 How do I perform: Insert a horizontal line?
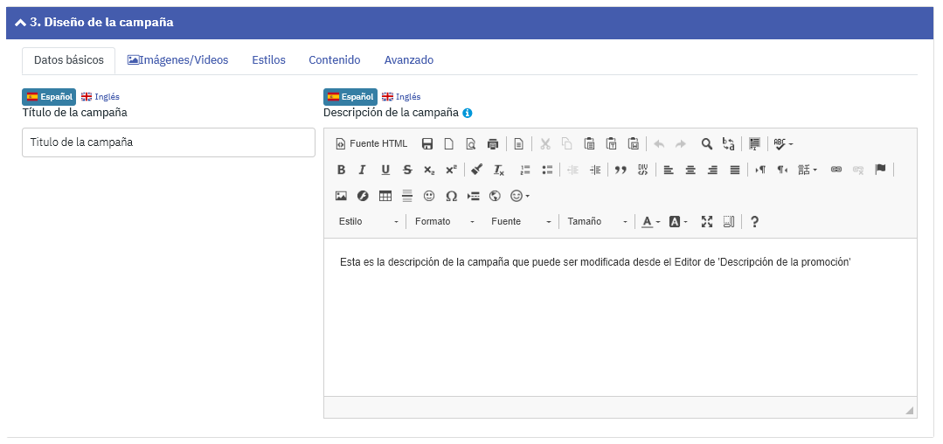(x=407, y=196)
